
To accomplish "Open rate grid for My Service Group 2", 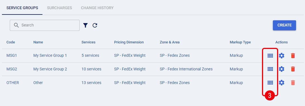I will (x=270, y=69).
